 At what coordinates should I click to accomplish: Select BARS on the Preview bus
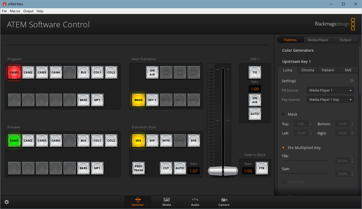click(83, 168)
